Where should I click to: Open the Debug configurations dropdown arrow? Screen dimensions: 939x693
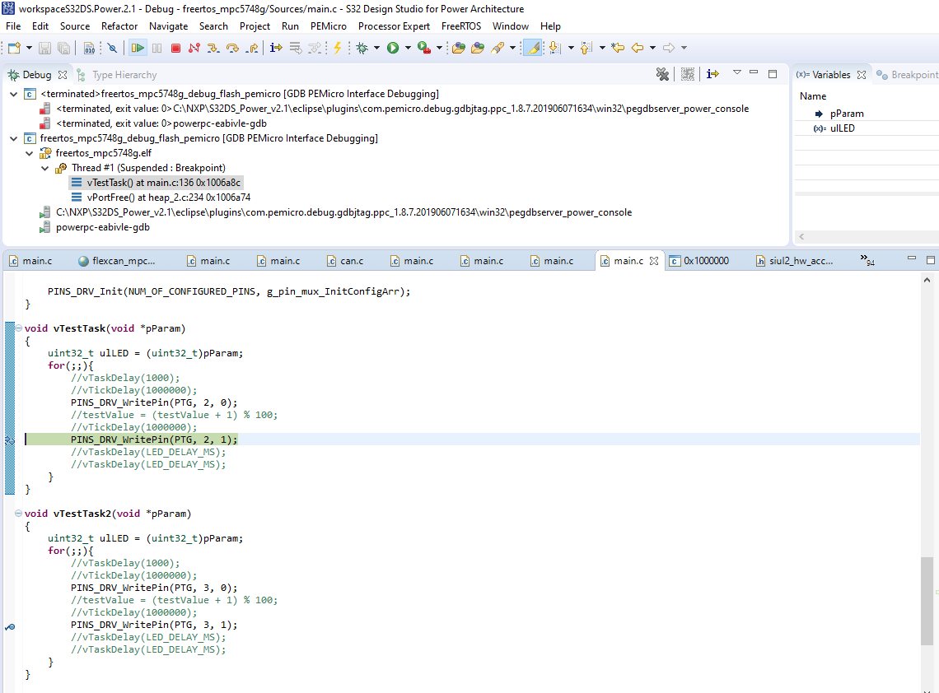(x=376, y=47)
